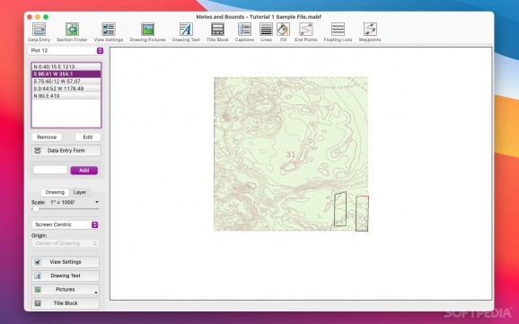
Task: Select call S 75:45:12 W 57.07
Action: pos(66,81)
